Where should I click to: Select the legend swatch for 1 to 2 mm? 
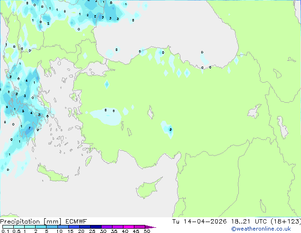pyautogui.click(x=30, y=227)
